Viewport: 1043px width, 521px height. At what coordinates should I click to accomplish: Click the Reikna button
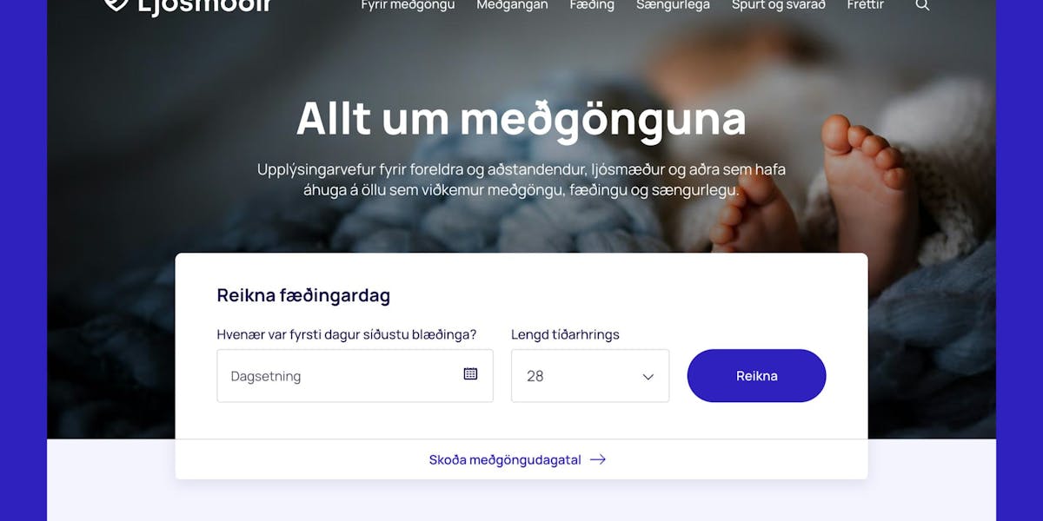coord(756,376)
